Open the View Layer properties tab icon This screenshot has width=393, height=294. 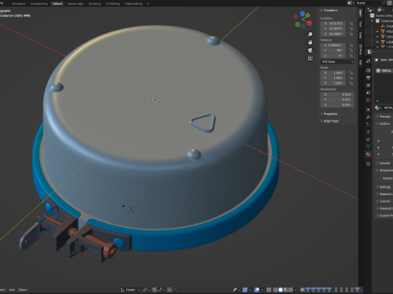coord(368,85)
